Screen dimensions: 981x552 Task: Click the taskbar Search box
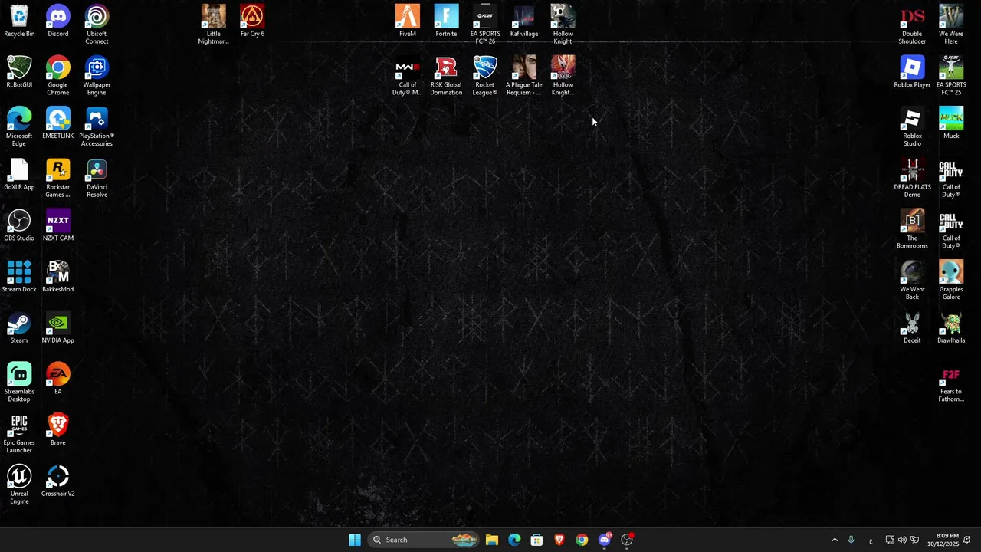point(424,540)
